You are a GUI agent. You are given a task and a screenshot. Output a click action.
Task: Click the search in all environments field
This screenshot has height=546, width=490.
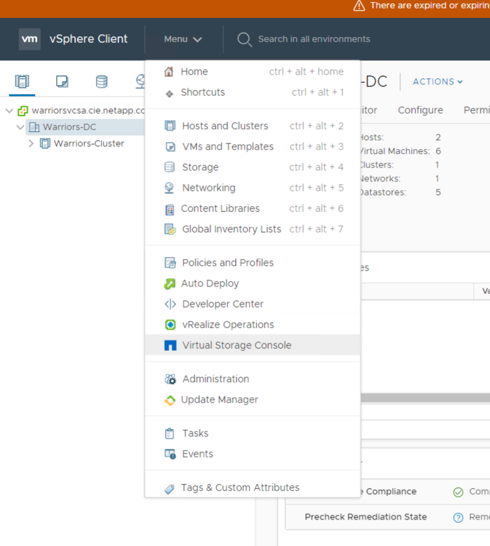(314, 39)
